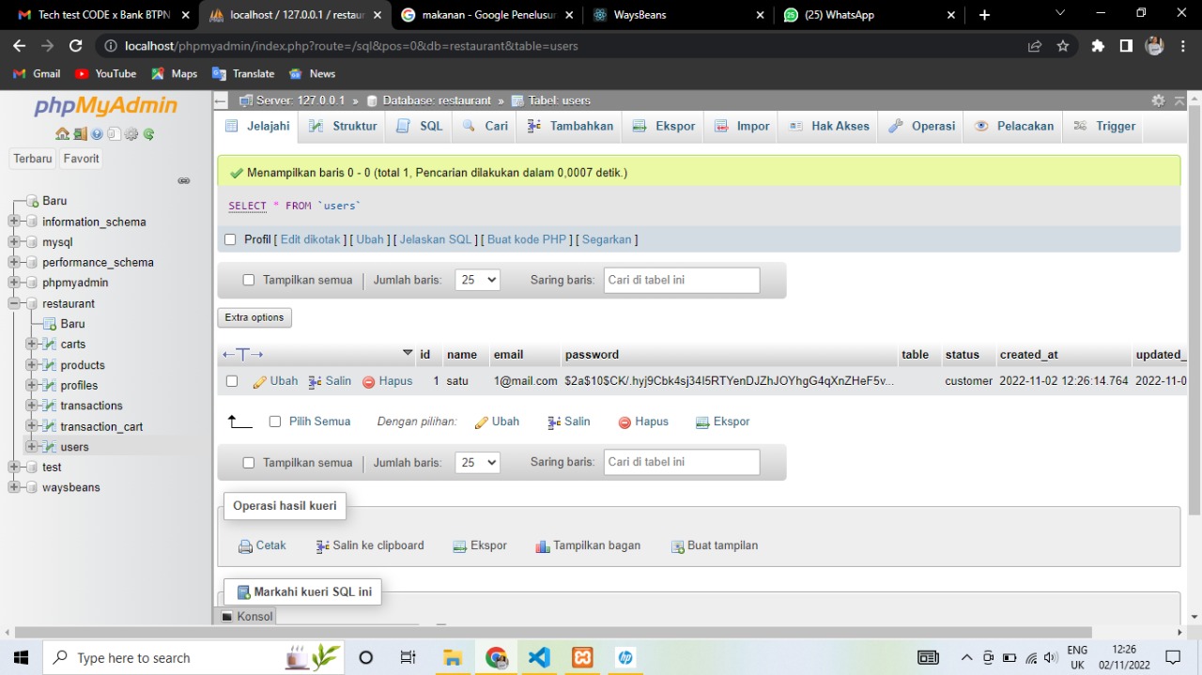Expand performance_schema database node
Screen dimensions: 1202x675
[x=14, y=263]
